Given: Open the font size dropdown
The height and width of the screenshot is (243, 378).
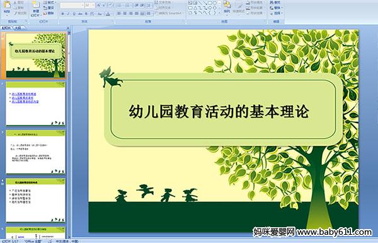Looking at the screenshot, I should (93, 5).
